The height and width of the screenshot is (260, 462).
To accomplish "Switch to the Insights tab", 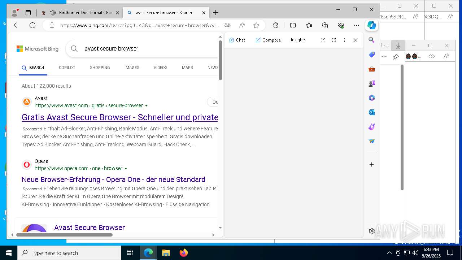I will click(x=298, y=40).
